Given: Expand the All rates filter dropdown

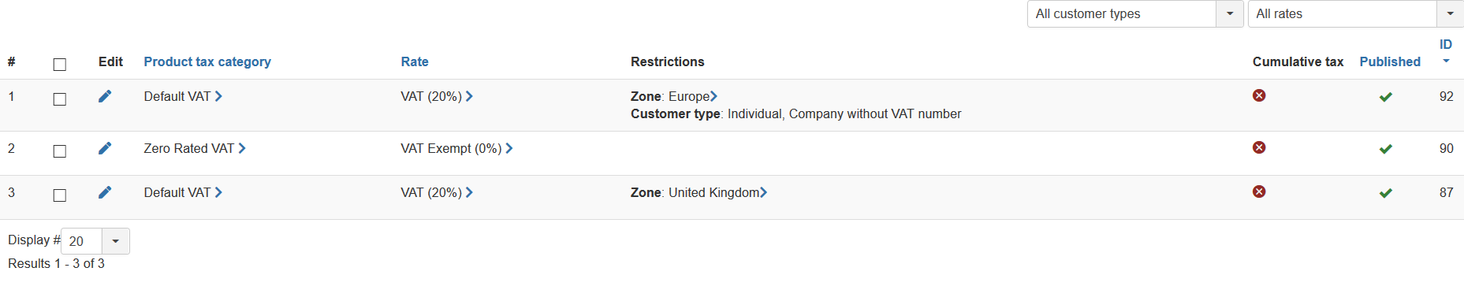Looking at the screenshot, I should (1356, 13).
